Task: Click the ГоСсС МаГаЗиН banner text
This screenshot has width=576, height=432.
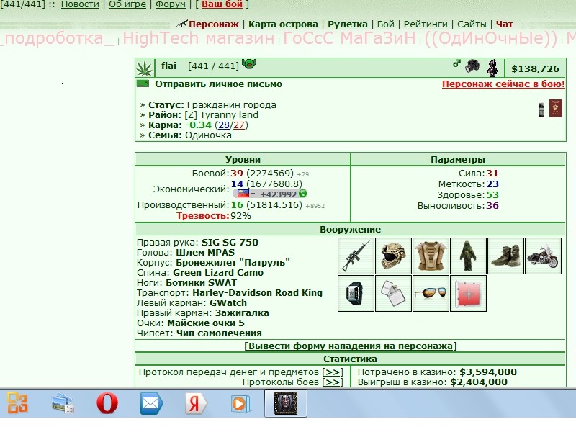Action: coord(349,38)
